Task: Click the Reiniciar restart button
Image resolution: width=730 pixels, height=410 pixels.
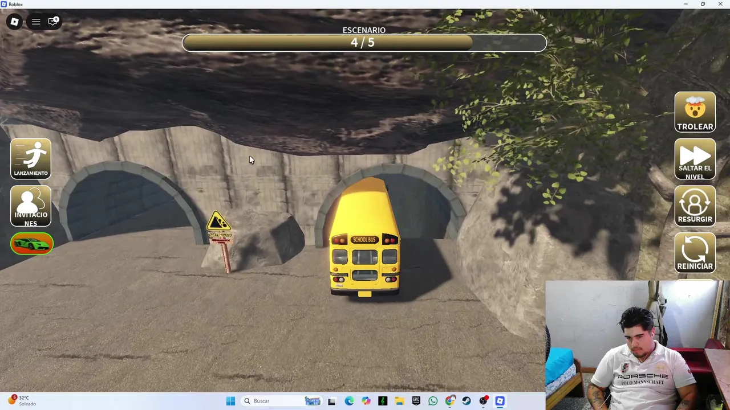Action: pyautogui.click(x=695, y=253)
